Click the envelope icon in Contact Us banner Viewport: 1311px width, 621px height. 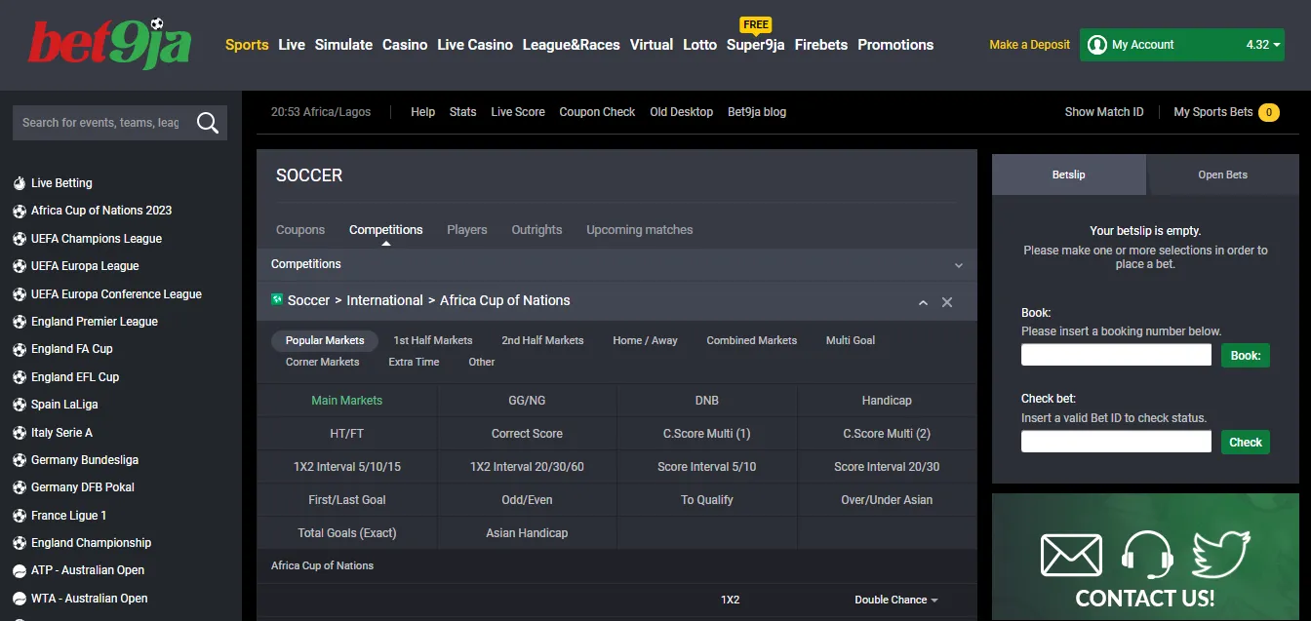1072,554
